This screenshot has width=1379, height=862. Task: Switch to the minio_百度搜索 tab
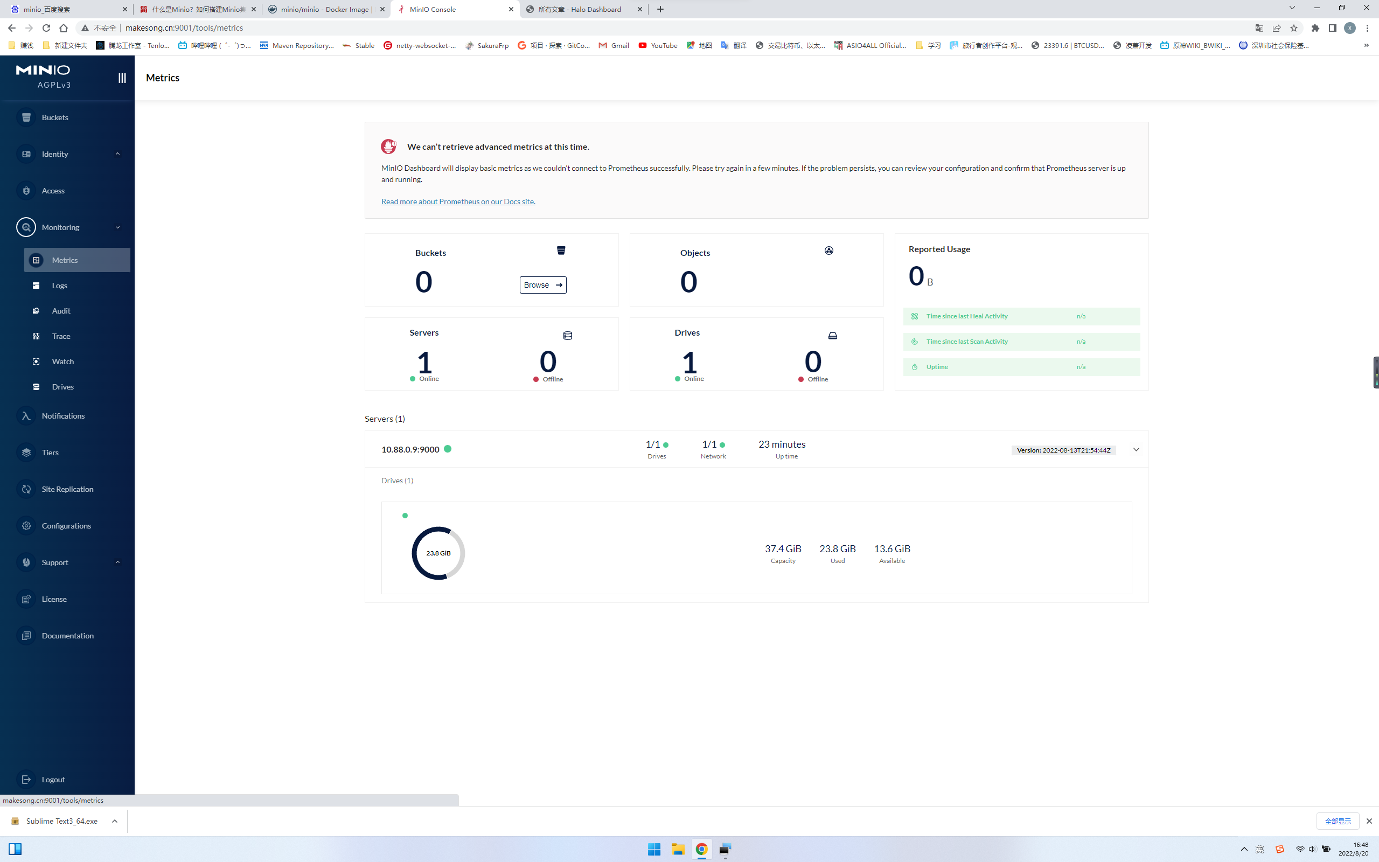pyautogui.click(x=68, y=9)
